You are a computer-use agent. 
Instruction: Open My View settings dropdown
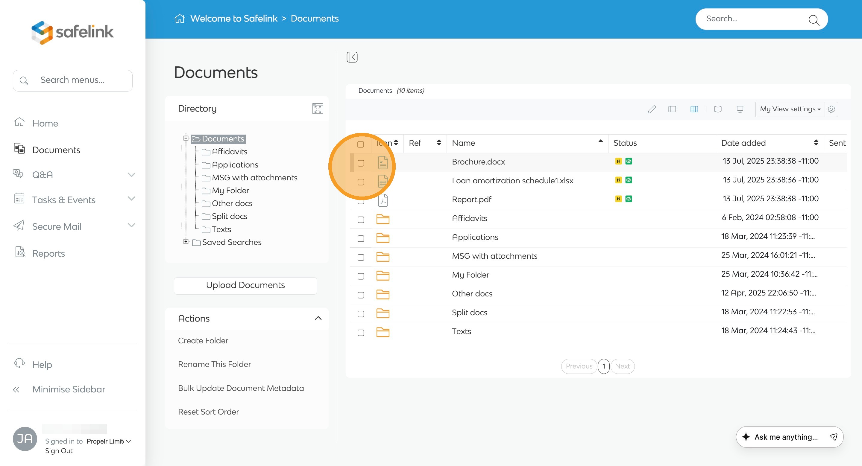pyautogui.click(x=790, y=109)
